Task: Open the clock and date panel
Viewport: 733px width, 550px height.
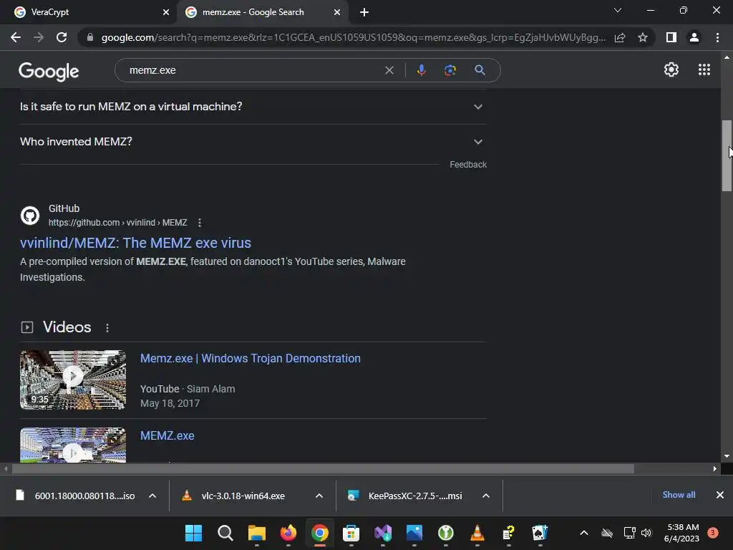Action: [682, 533]
